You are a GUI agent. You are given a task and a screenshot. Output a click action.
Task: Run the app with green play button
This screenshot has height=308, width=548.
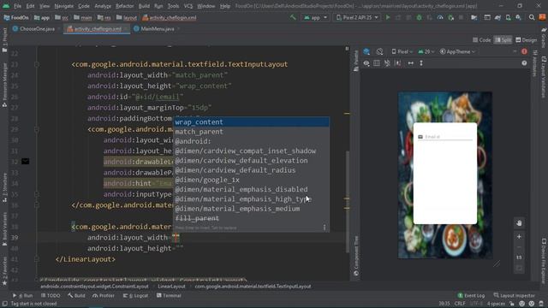tap(388, 17)
